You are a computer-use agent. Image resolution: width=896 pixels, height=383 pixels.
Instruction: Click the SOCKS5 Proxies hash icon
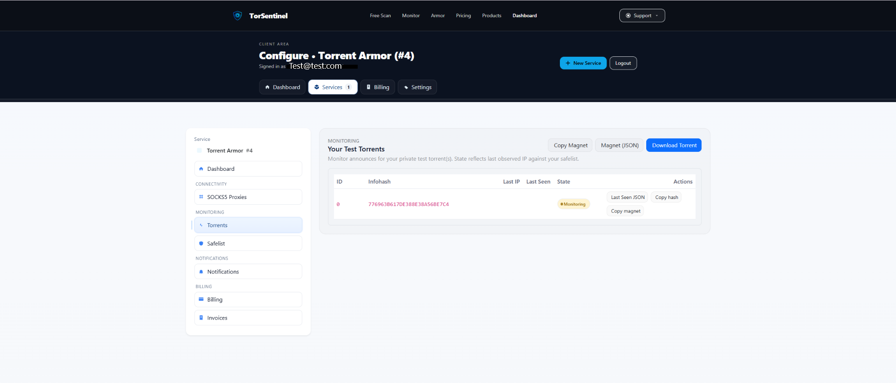tap(201, 197)
